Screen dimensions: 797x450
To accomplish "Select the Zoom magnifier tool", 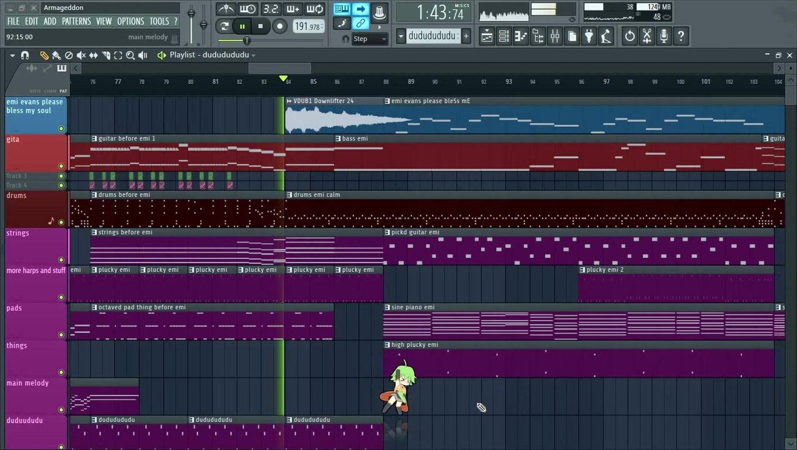I will tap(130, 55).
